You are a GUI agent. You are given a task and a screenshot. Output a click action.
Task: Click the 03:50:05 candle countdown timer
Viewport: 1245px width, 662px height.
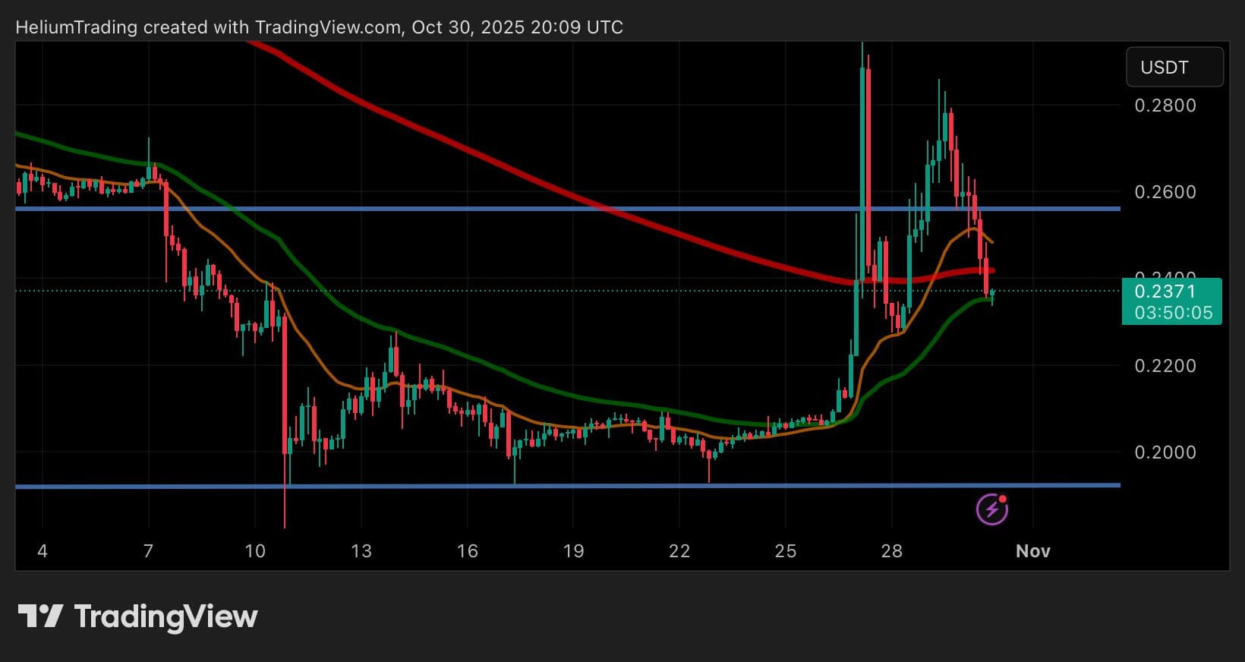(x=1173, y=313)
